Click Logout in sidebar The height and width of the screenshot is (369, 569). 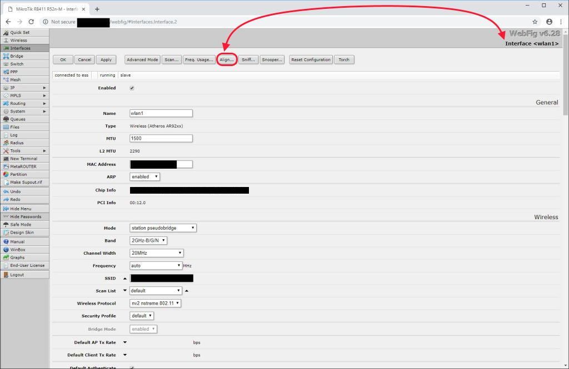pos(24,275)
